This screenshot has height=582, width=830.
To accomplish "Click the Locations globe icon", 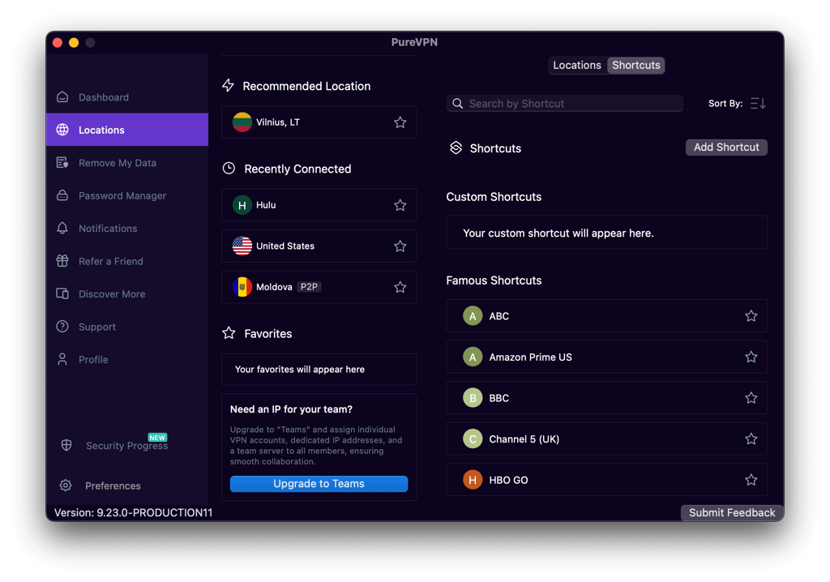I will pos(62,130).
